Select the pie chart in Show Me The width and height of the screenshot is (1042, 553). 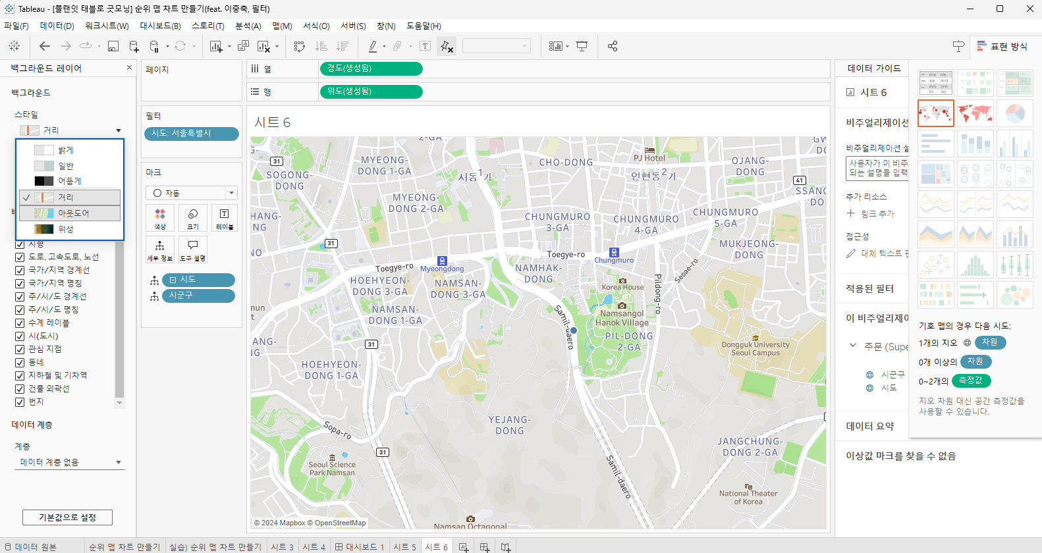pos(1015,113)
